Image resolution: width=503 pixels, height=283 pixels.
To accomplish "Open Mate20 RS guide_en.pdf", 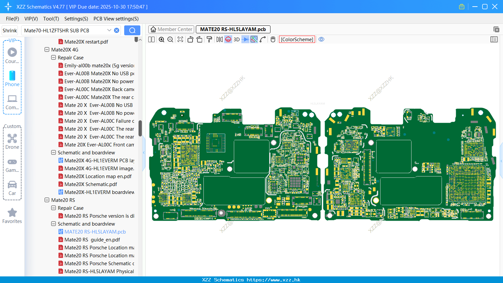I will 89,240.
